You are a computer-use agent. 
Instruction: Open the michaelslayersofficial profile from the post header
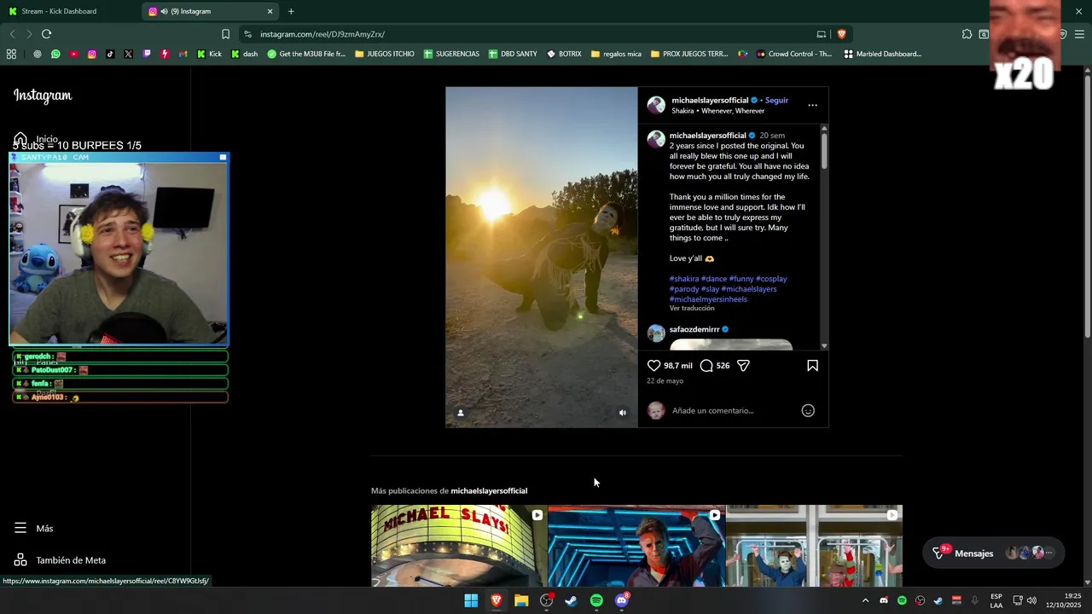[x=710, y=101]
